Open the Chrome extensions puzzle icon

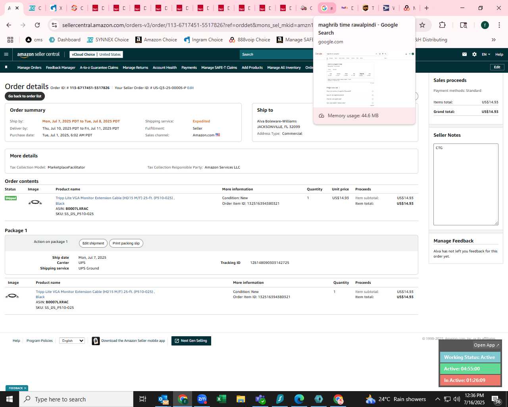442,25
